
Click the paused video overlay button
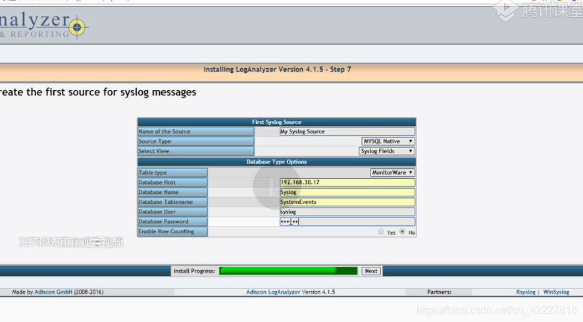[276, 186]
